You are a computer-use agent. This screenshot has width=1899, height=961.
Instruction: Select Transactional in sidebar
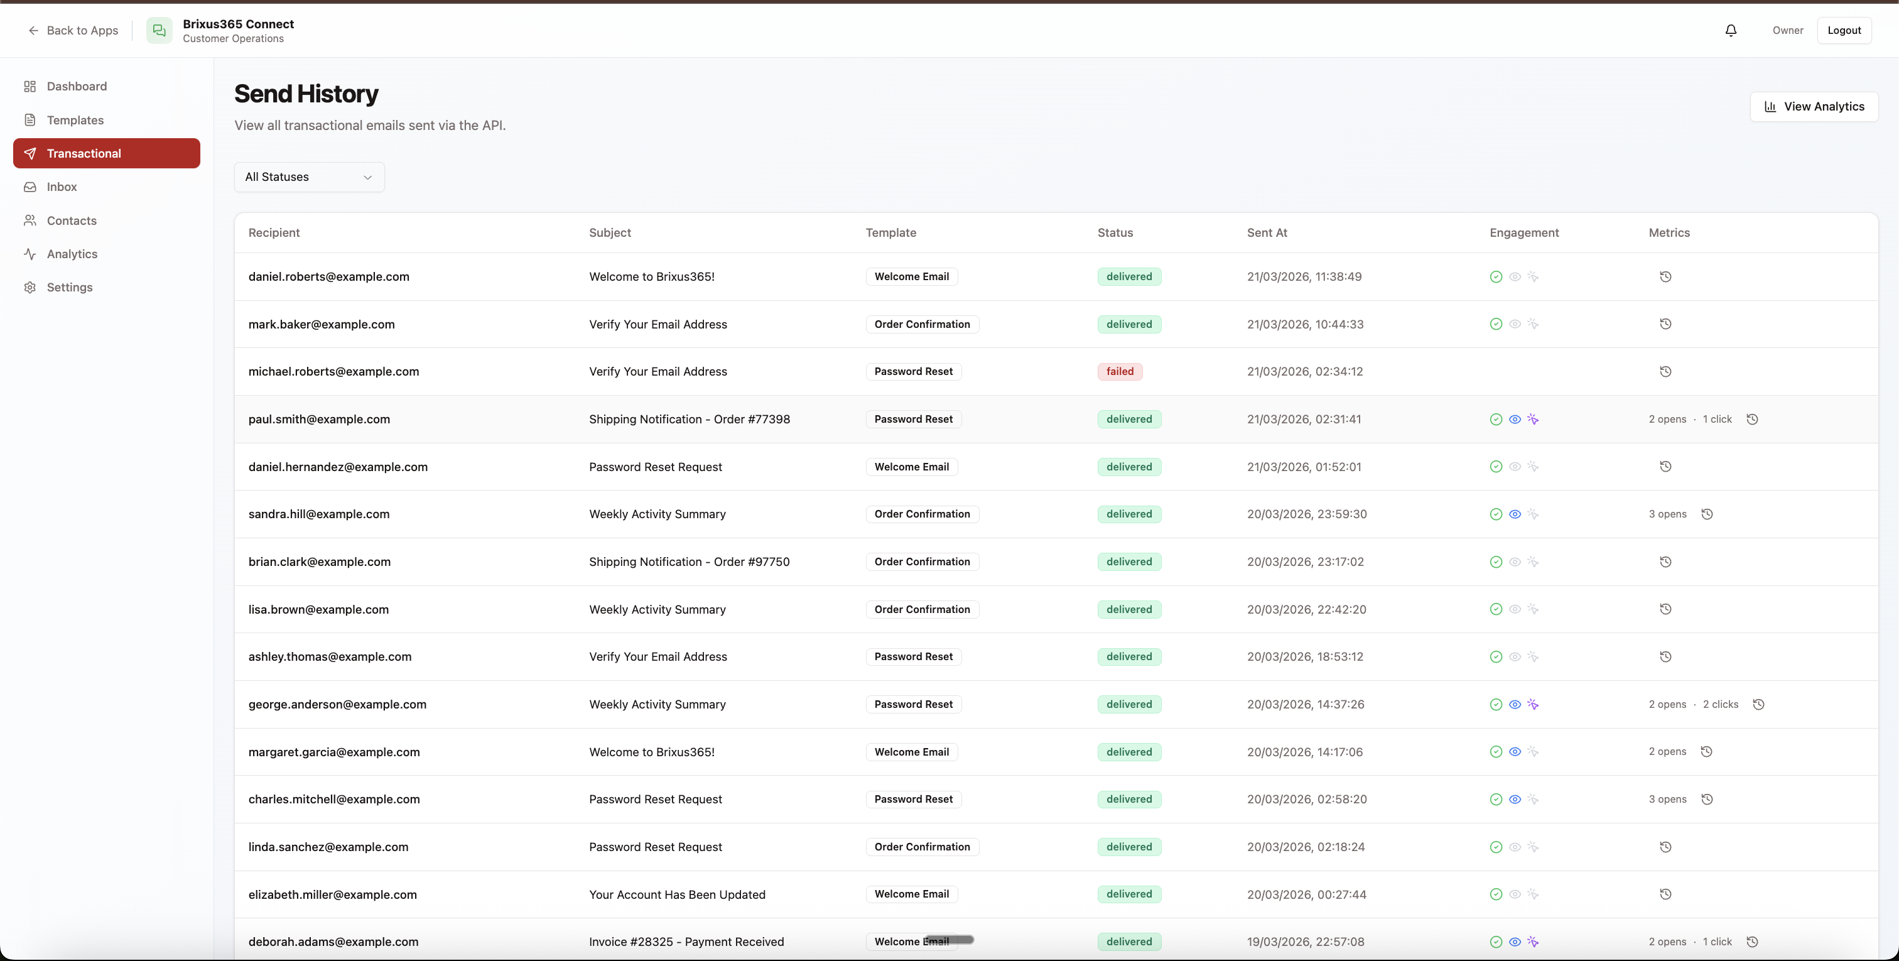tap(107, 153)
